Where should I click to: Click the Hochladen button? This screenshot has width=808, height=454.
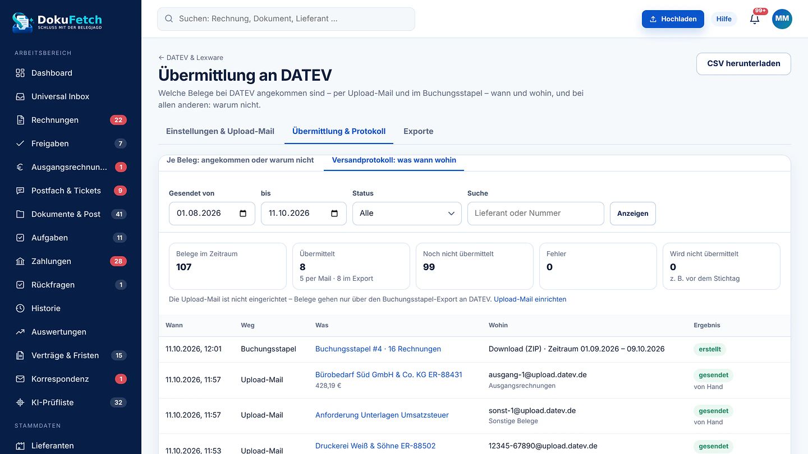(673, 19)
